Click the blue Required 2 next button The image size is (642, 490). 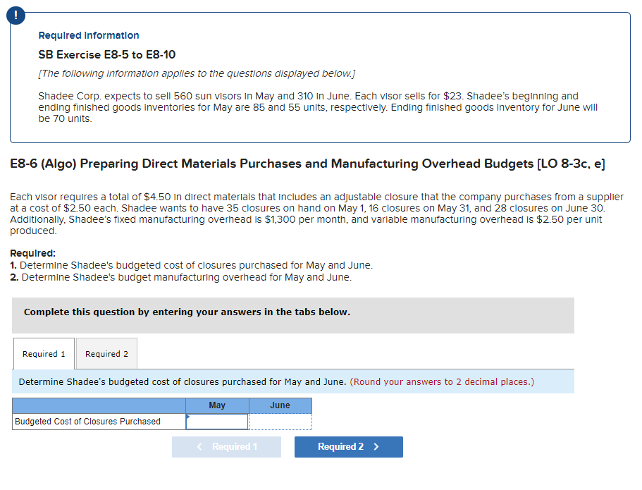click(x=348, y=446)
